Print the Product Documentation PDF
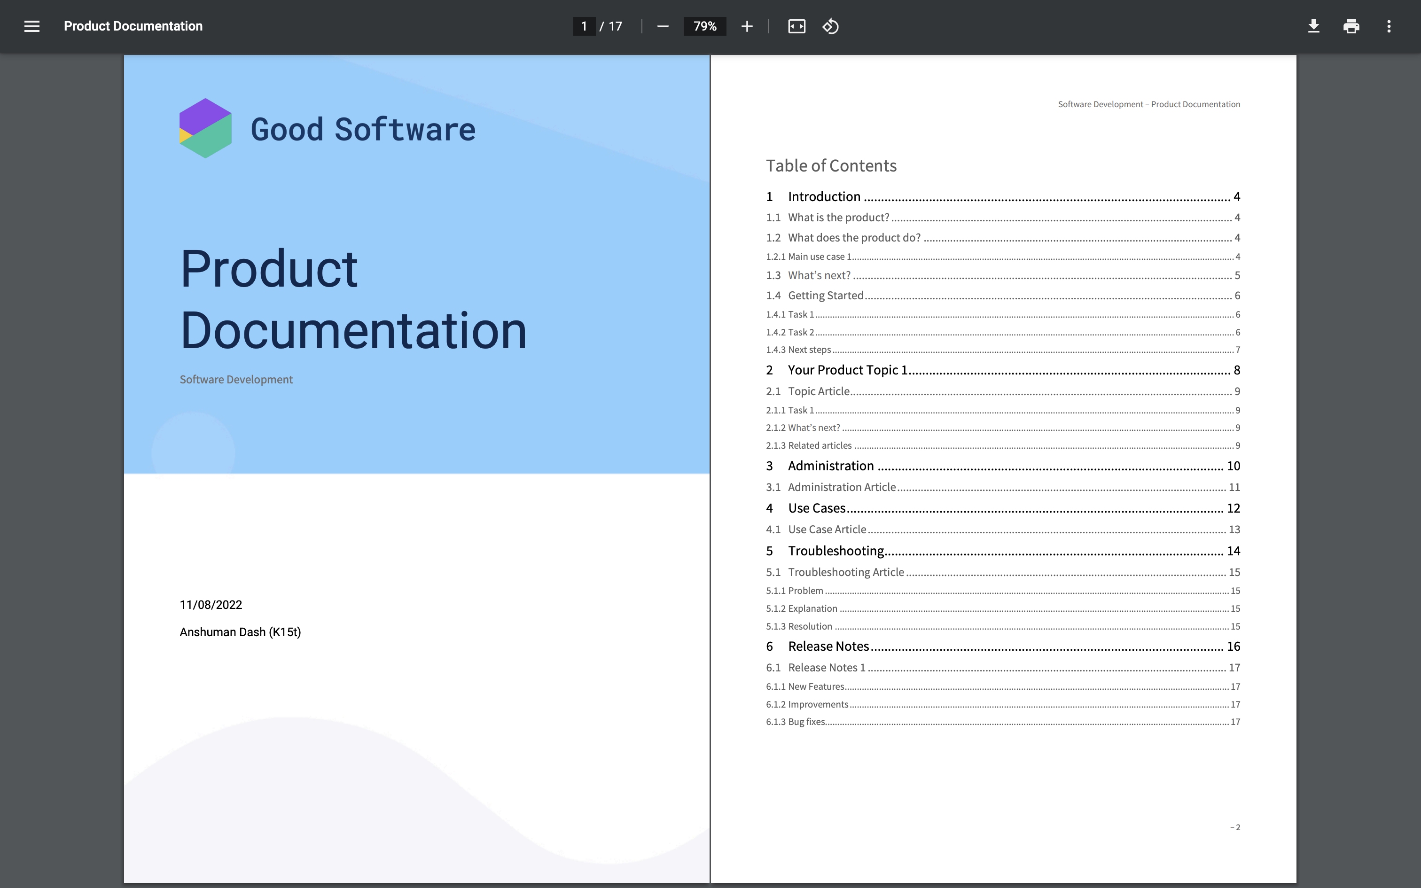 [1351, 26]
